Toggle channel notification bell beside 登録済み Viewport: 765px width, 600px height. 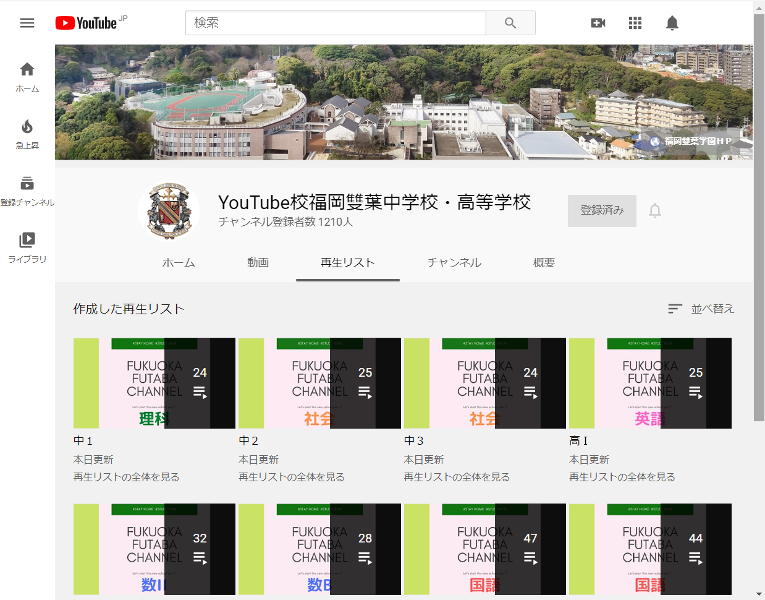[x=655, y=211]
